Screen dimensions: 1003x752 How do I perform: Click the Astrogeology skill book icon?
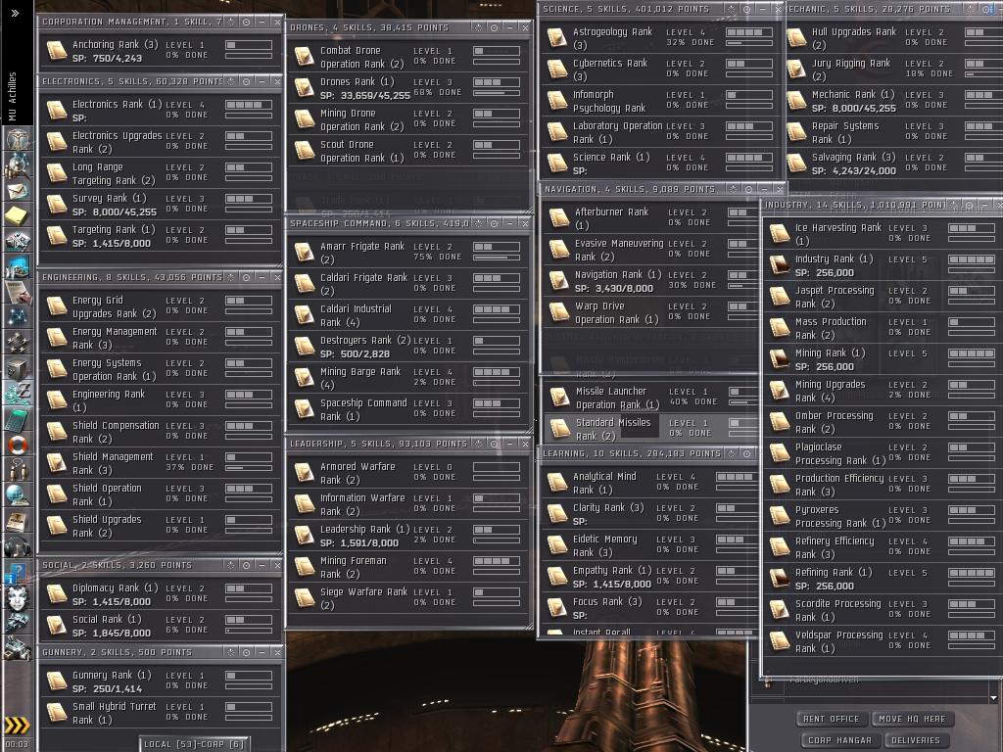tap(556, 38)
